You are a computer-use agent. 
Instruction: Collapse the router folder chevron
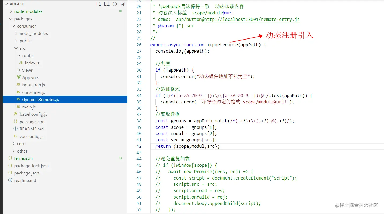19,55
